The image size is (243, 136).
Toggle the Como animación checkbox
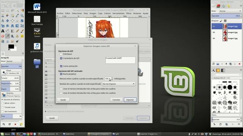(x=61, y=66)
